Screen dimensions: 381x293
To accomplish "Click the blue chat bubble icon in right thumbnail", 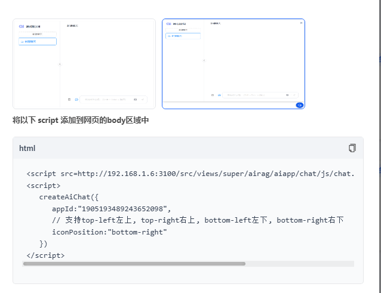I will pos(299,105).
